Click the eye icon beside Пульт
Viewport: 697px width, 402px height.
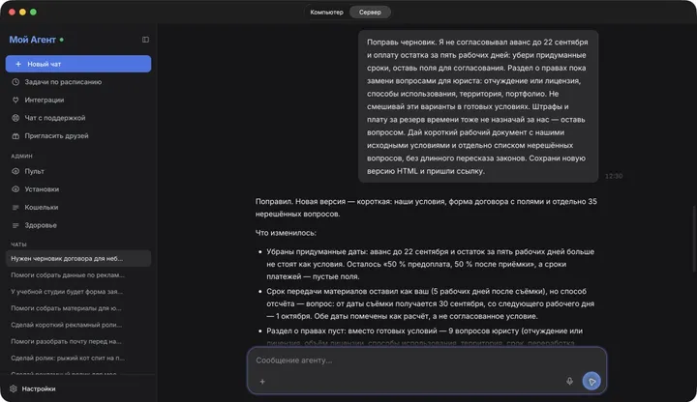[15, 171]
